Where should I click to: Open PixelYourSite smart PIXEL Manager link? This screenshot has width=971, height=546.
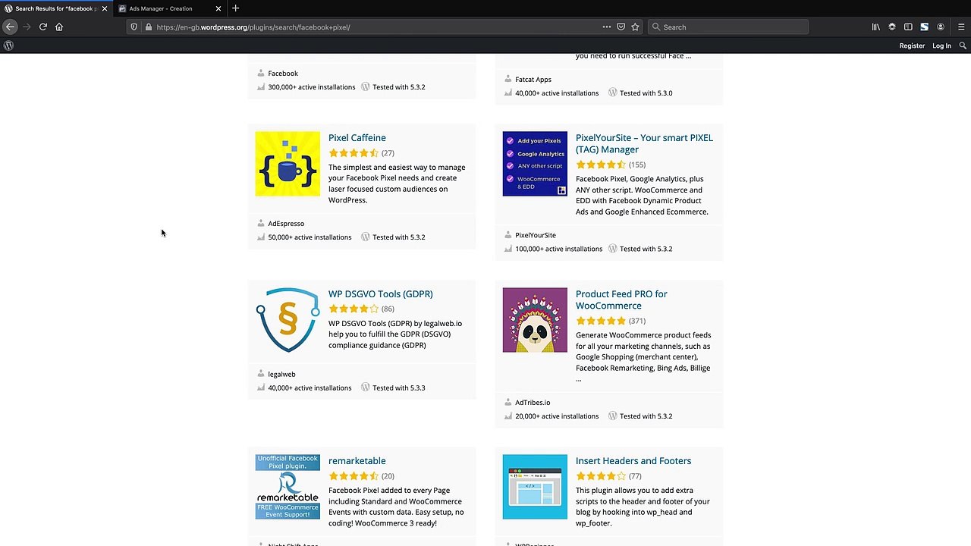[x=644, y=143]
